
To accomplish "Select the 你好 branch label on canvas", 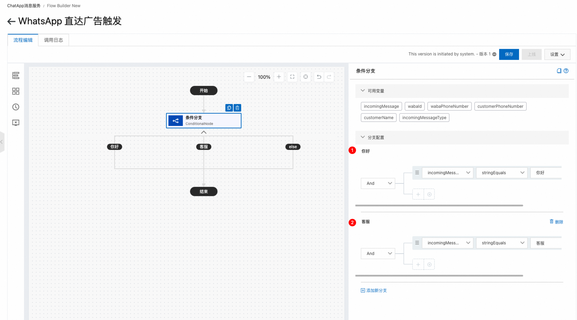I will click(115, 147).
